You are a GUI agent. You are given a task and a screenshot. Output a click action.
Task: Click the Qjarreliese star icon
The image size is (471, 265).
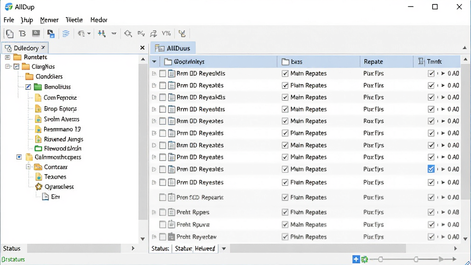point(39,187)
